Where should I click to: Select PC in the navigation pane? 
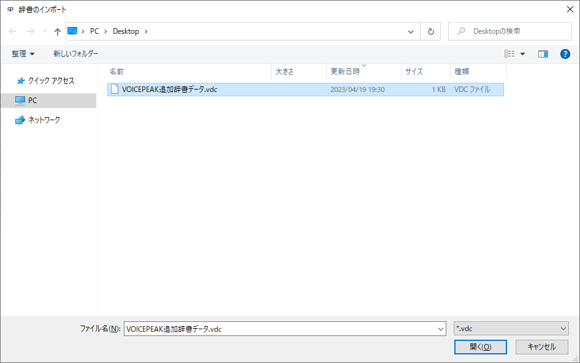[x=48, y=101]
